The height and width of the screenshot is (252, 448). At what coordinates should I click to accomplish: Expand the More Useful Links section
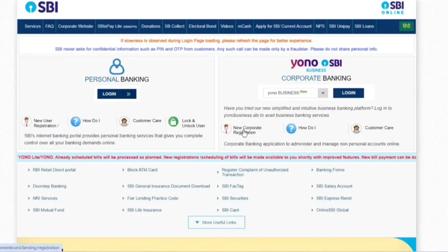click(216, 222)
